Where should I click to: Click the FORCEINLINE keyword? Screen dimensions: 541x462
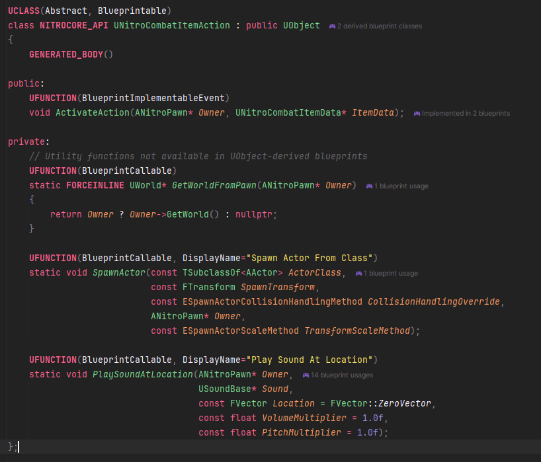[x=95, y=185]
